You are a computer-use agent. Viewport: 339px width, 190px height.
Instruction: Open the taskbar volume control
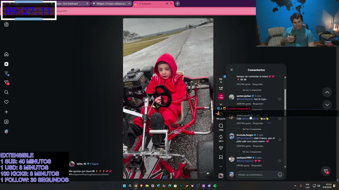pos(318,186)
